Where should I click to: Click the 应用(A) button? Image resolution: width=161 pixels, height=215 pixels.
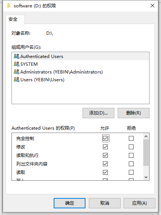click(x=139, y=203)
